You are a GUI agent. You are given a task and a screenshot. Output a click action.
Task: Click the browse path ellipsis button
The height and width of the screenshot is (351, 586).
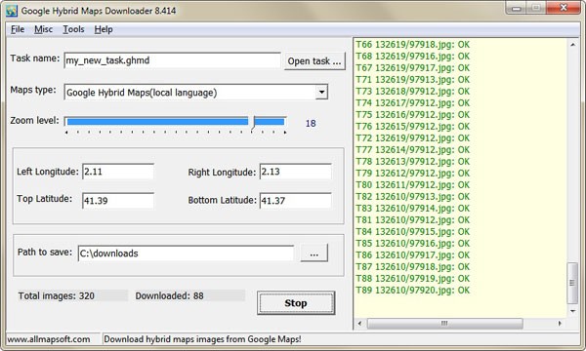[x=314, y=253]
